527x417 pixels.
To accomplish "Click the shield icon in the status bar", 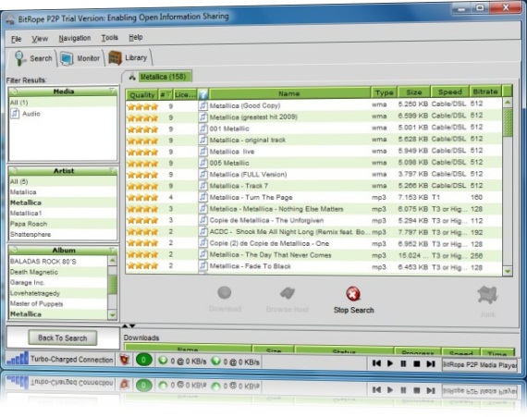I will click(x=125, y=360).
